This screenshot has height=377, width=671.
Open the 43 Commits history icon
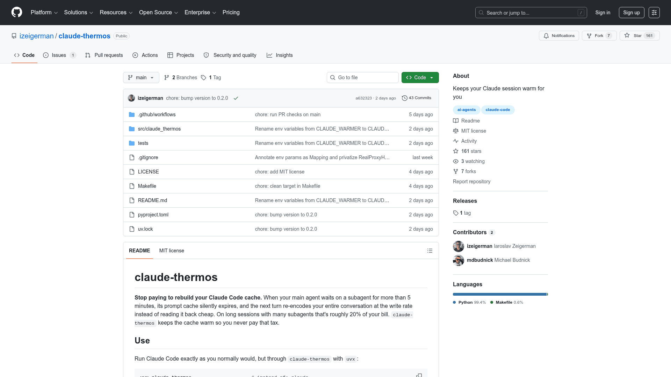405,98
